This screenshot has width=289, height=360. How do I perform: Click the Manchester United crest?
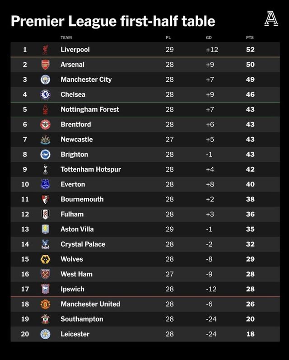click(45, 304)
